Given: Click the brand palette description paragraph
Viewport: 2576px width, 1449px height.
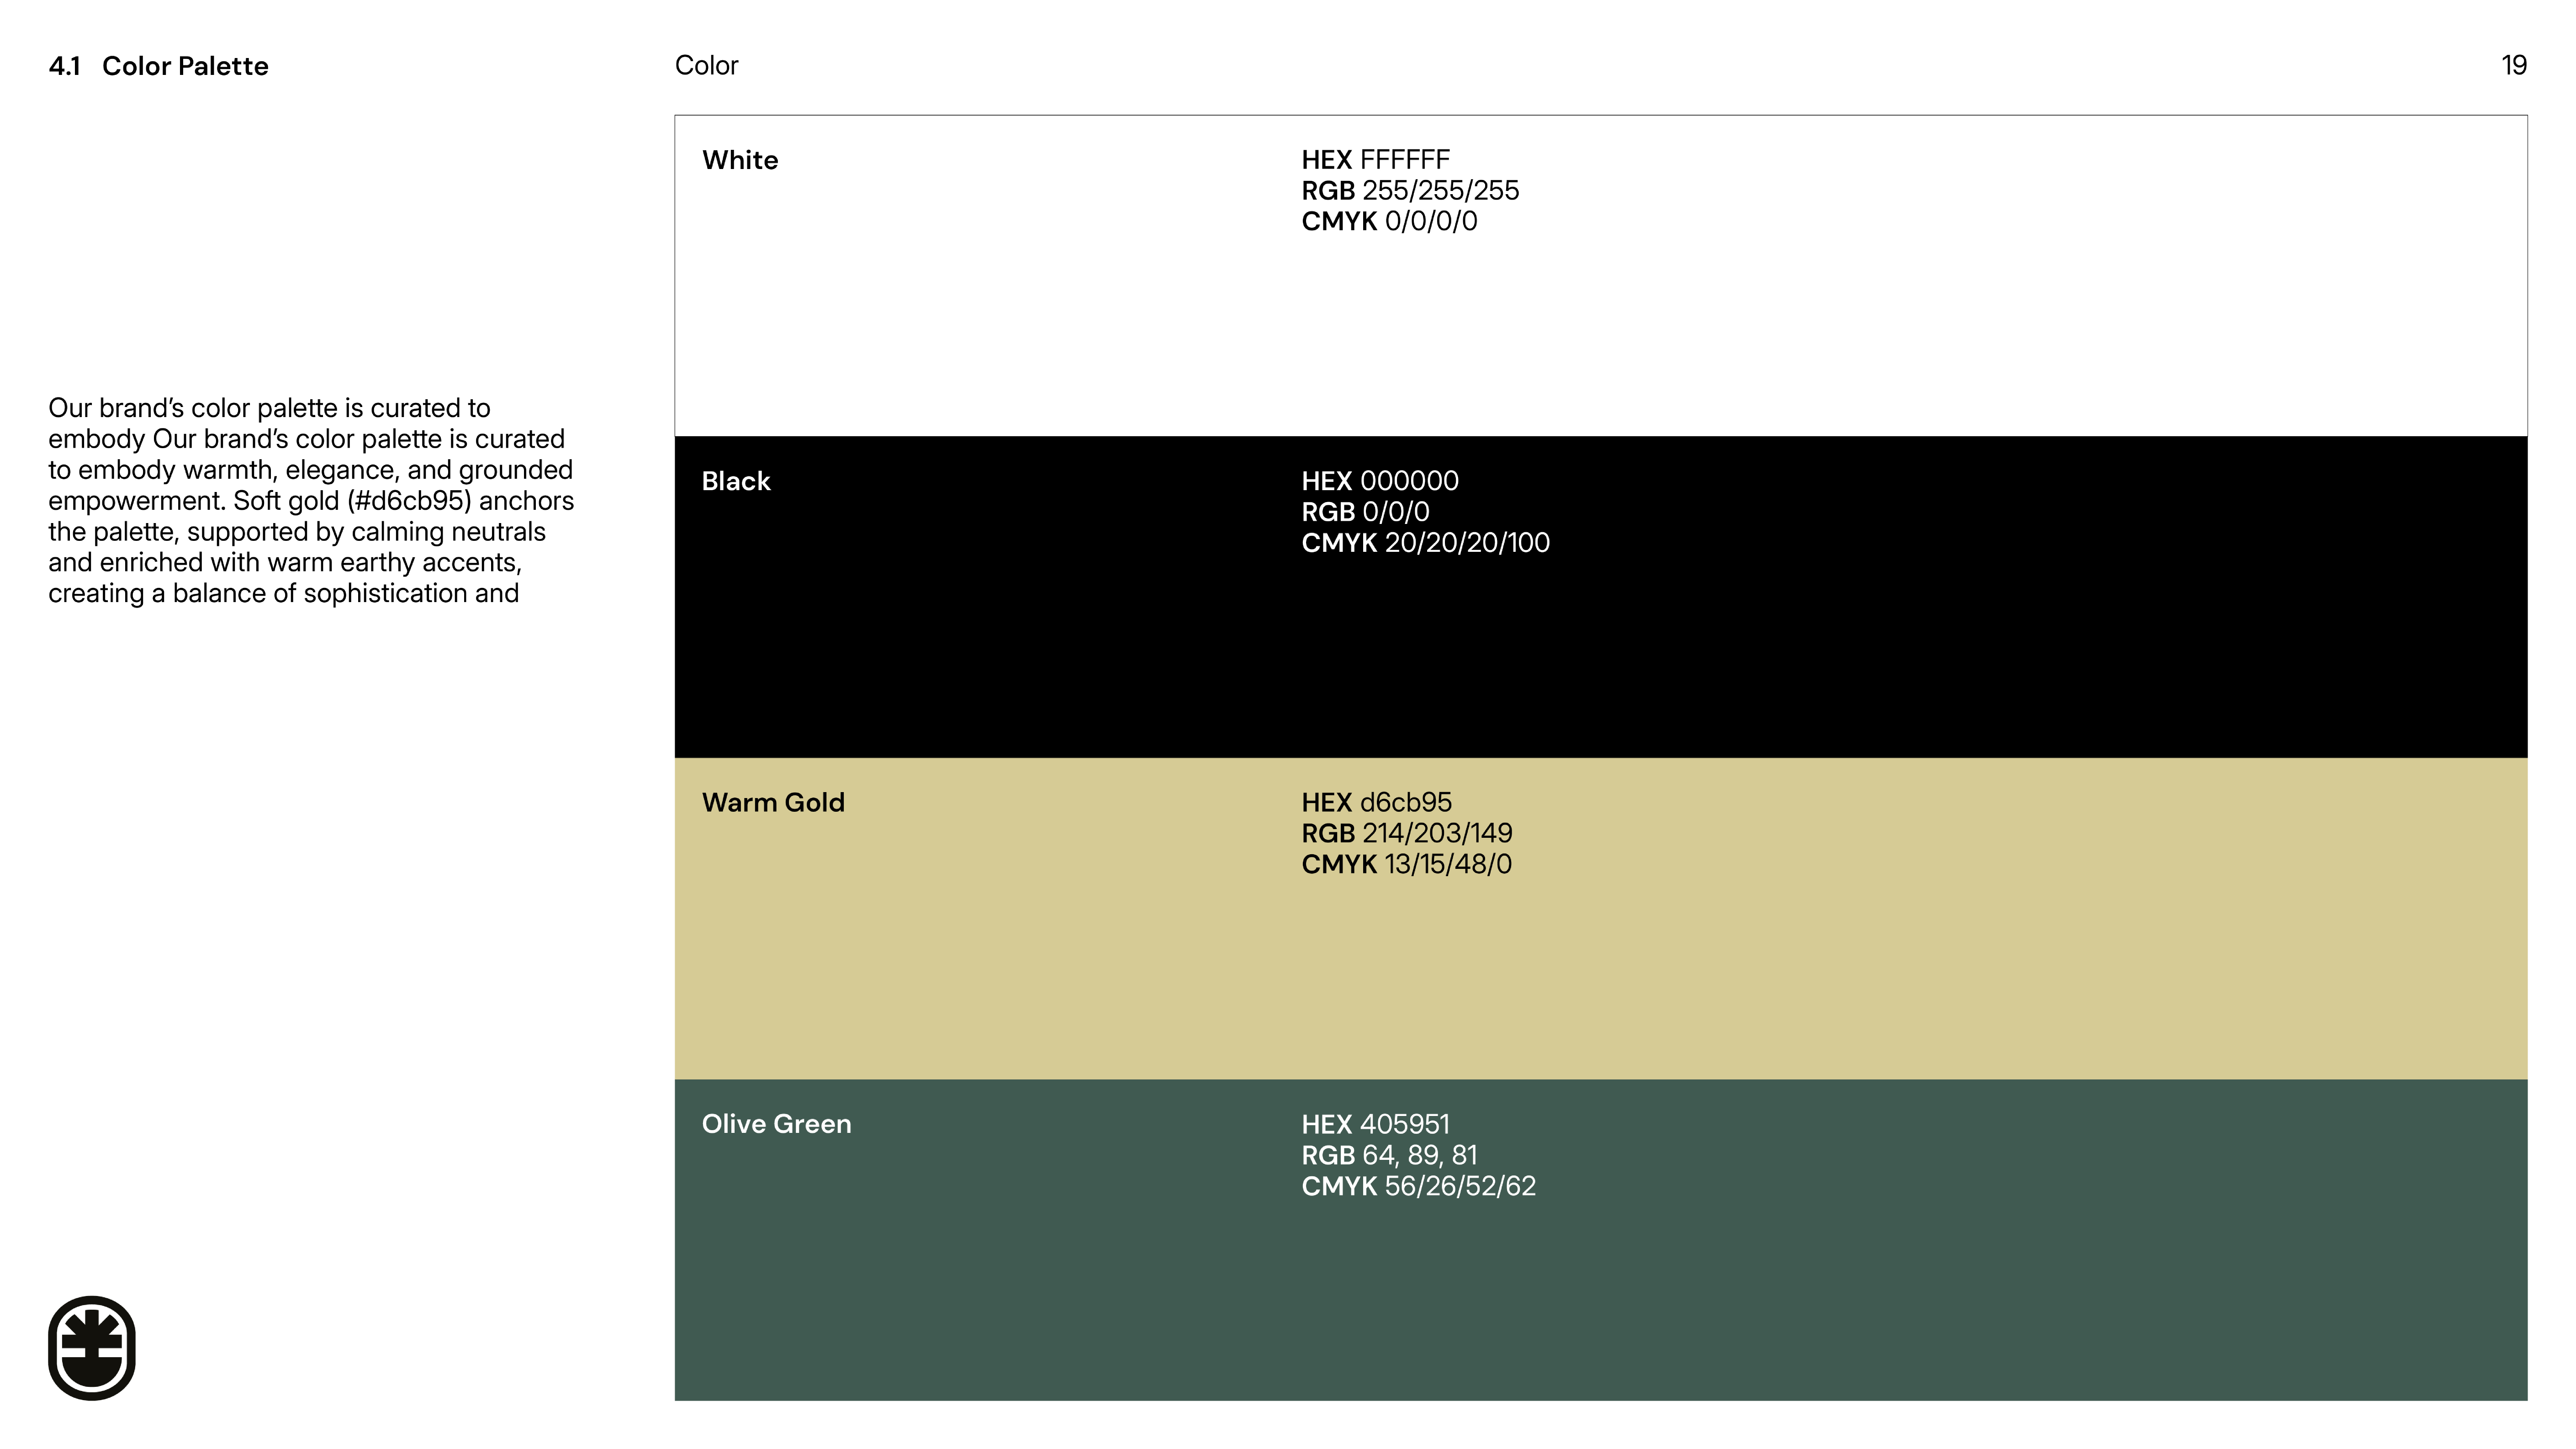Looking at the screenshot, I should point(310,500).
